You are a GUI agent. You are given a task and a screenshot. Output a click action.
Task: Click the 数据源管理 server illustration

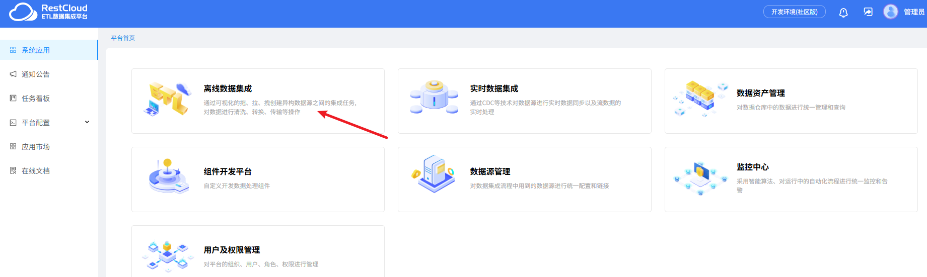[x=434, y=173]
